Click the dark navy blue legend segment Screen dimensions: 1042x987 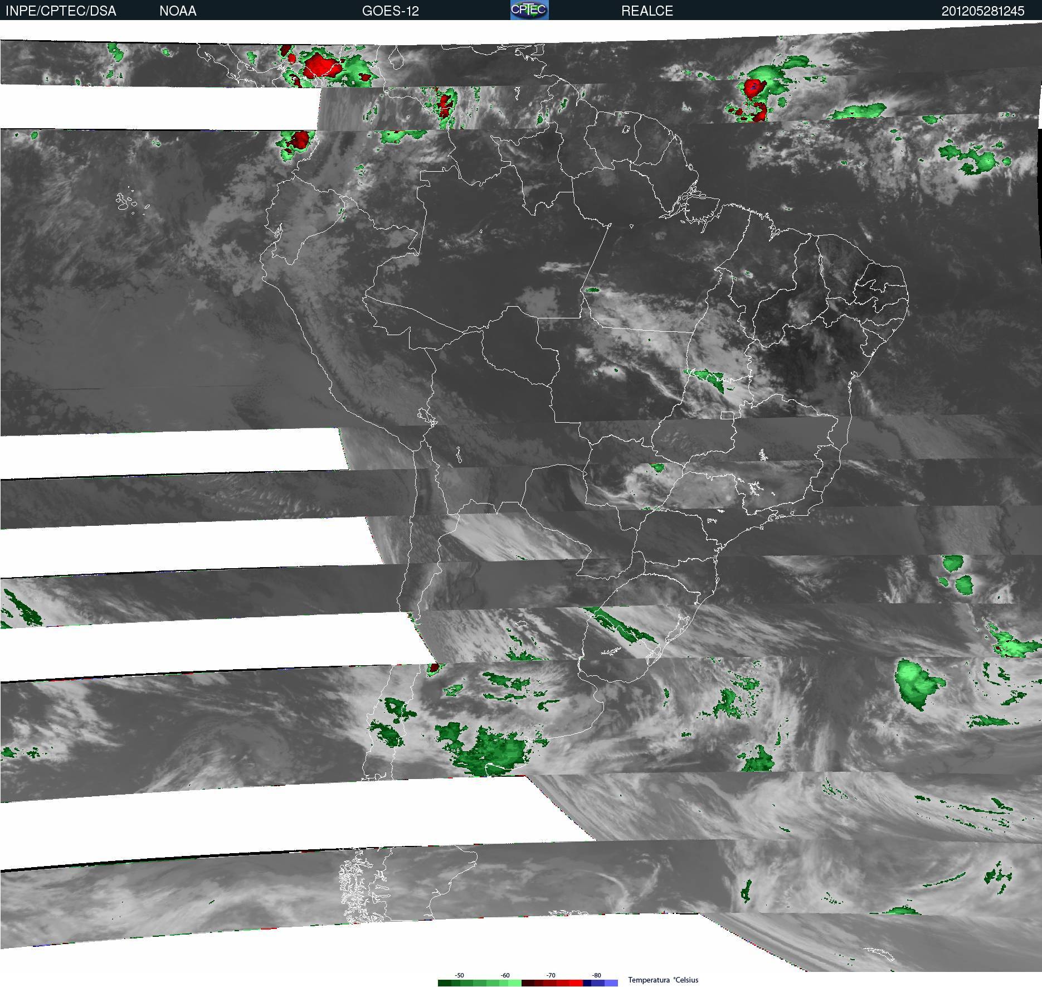587,983
